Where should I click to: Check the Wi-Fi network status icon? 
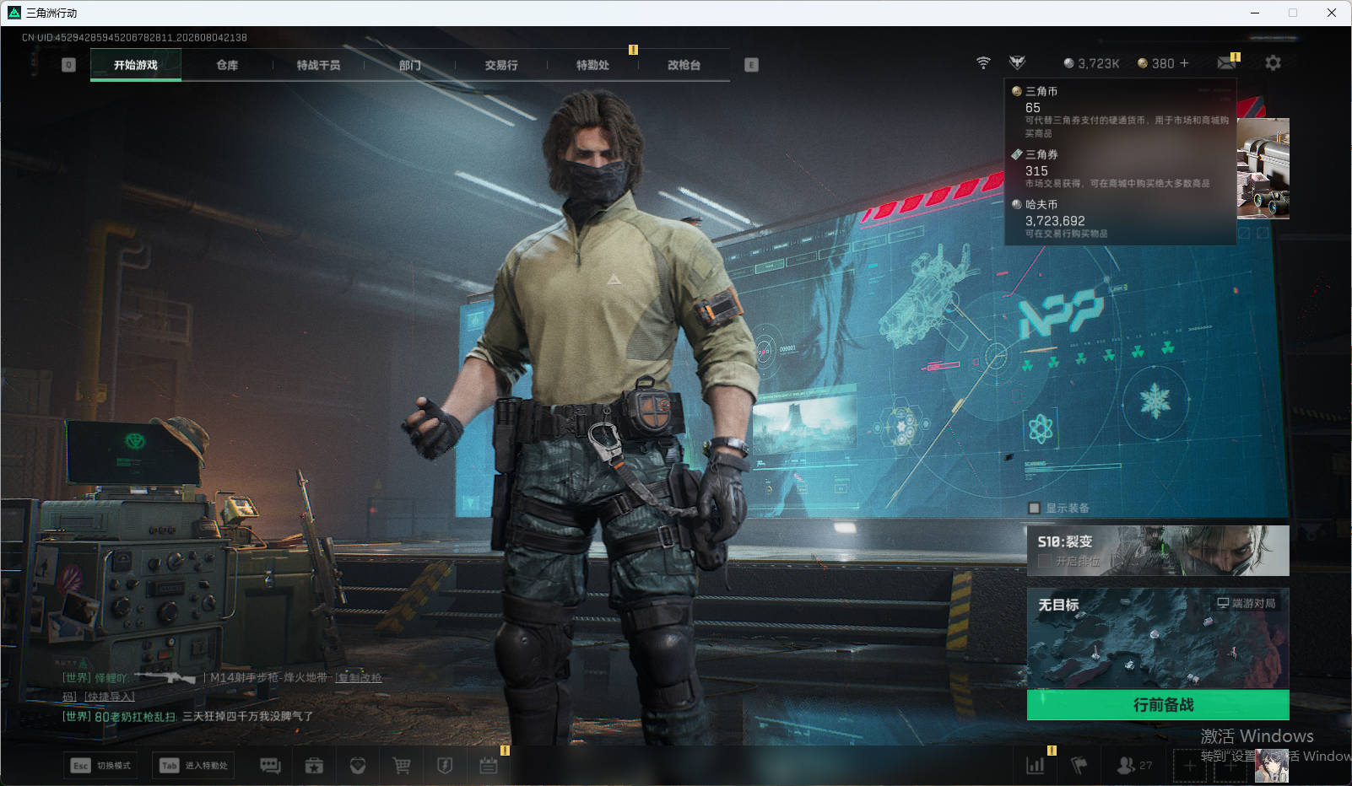pyautogui.click(x=983, y=63)
